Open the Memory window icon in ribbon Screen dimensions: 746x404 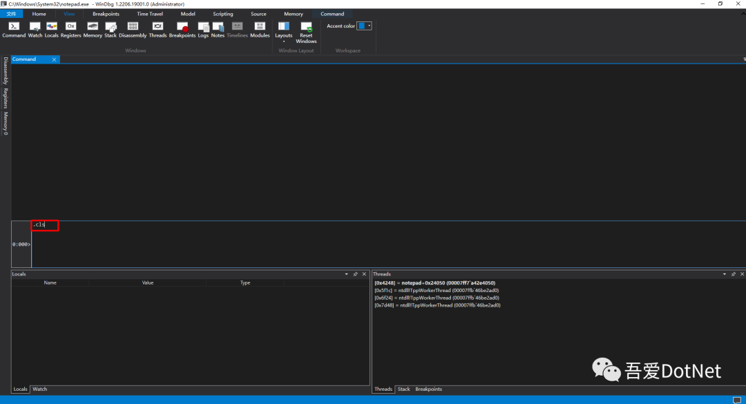point(93,30)
